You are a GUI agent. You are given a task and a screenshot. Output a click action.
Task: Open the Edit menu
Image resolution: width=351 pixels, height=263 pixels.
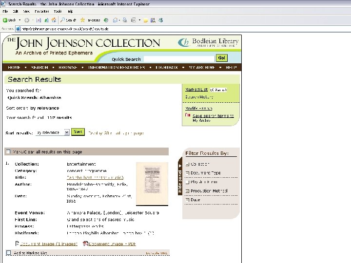click(16, 11)
